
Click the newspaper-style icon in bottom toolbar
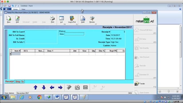pyautogui.click(x=77, y=87)
